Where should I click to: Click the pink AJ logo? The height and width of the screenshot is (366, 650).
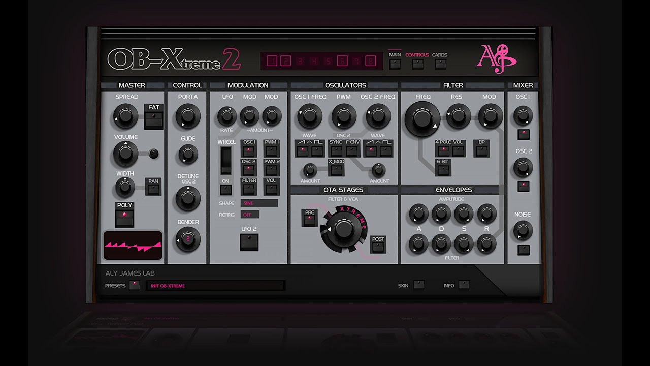tap(496, 59)
